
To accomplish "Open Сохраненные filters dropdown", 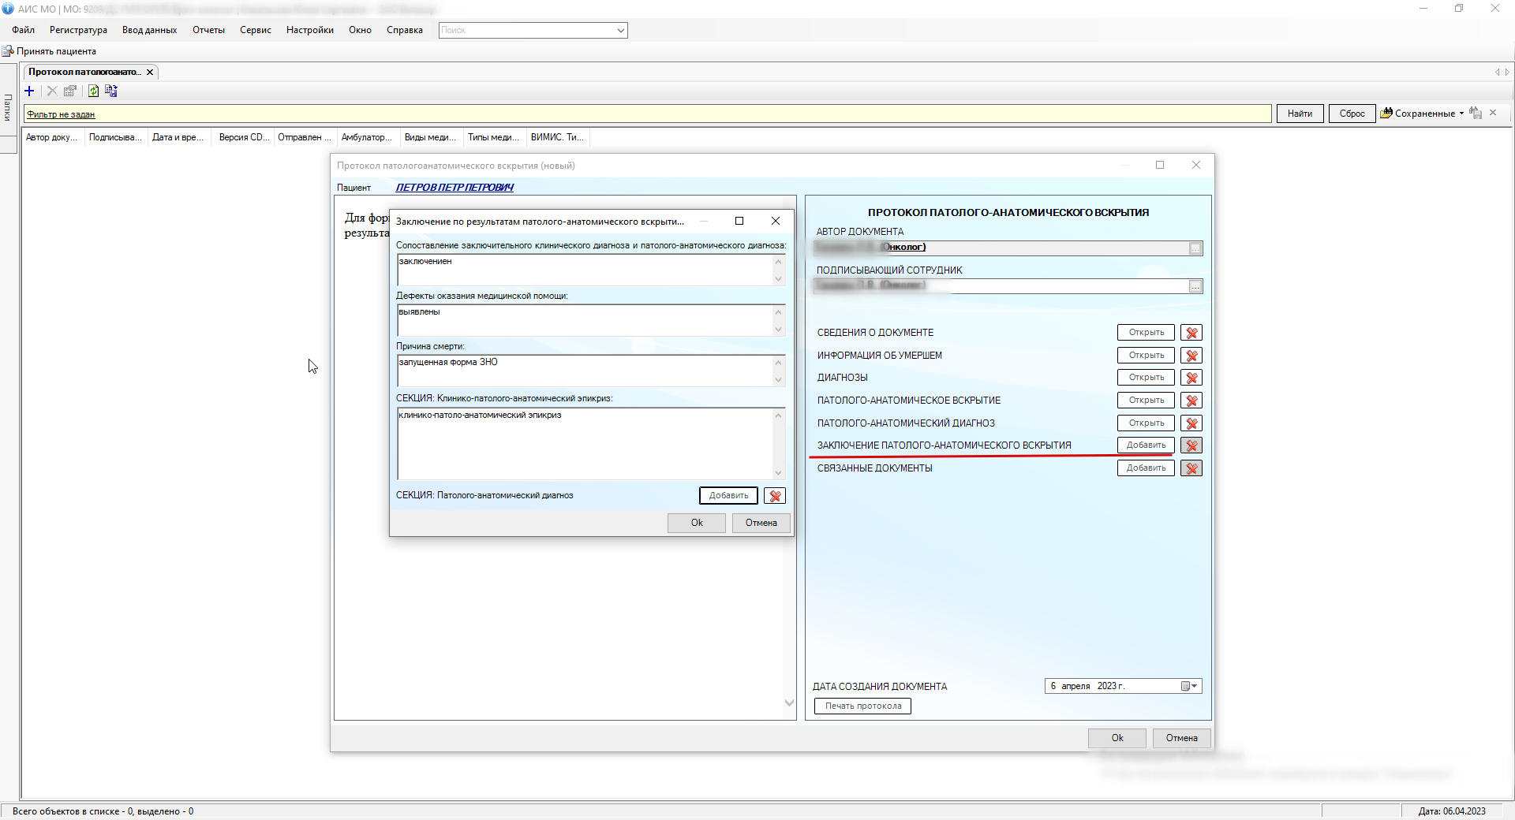I will (x=1461, y=114).
